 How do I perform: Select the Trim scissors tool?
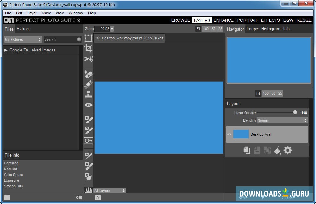click(x=88, y=59)
